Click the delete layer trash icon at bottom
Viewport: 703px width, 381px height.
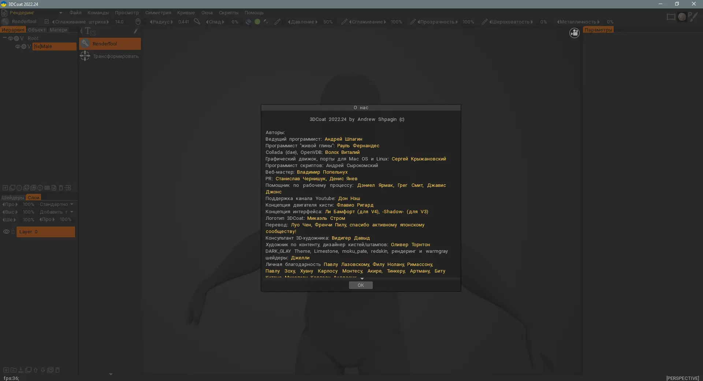57,370
